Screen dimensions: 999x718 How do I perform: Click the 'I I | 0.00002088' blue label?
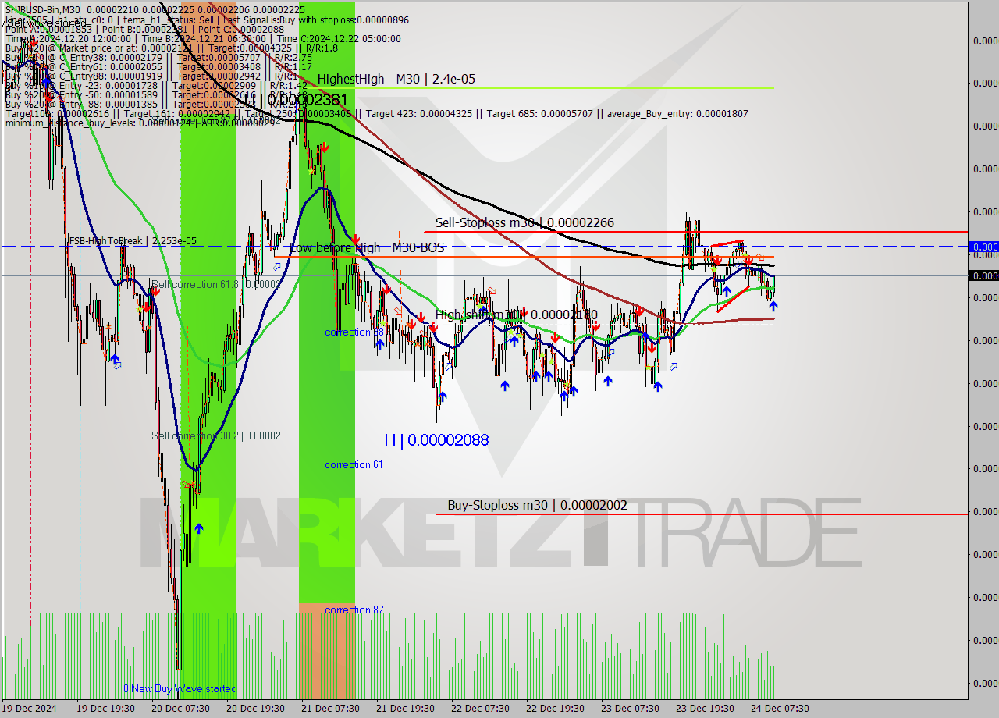[x=436, y=439]
